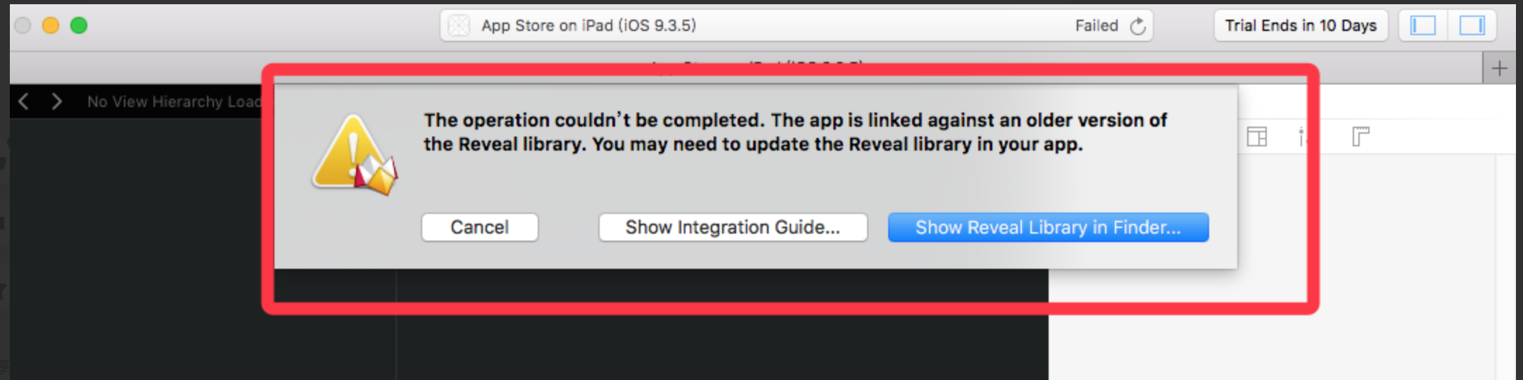This screenshot has height=380, width=1523.
Task: Toggle the left sidebar panel
Action: tap(1423, 26)
